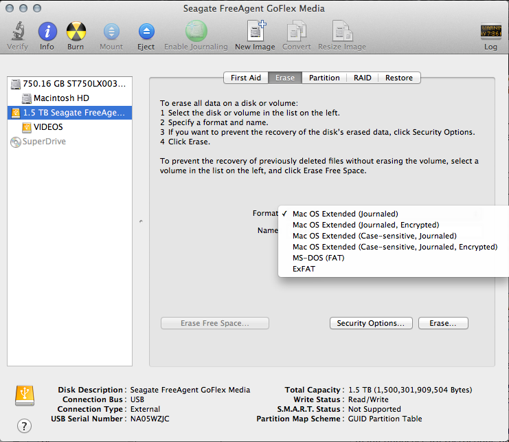Screen dimensions: 509x442
Task: Click the Connection Type External value
Action: (x=145, y=409)
